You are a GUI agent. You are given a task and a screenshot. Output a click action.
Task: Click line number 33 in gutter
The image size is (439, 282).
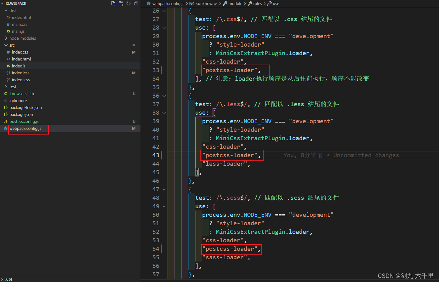pyautogui.click(x=156, y=70)
